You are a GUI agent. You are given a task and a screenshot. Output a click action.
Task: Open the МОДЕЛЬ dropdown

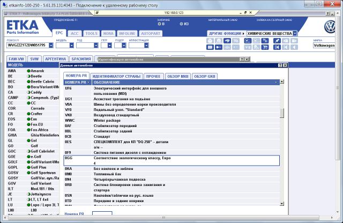pyautogui.click(x=71, y=46)
